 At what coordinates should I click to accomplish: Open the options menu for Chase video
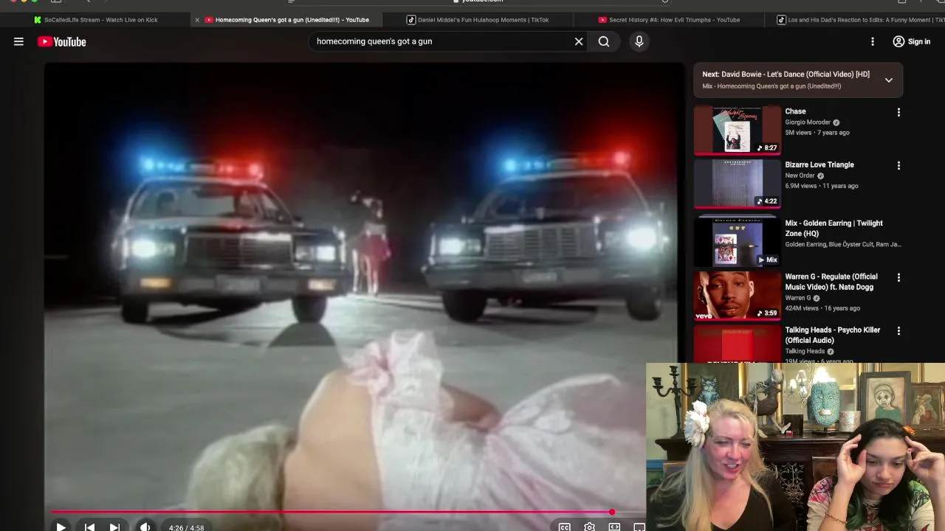click(898, 113)
